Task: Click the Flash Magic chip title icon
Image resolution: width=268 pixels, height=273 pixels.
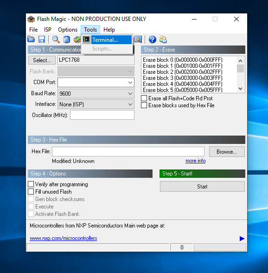Action: click(31, 19)
